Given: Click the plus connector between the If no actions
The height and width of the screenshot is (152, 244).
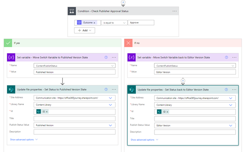Looking at the screenshot, I should (x=183, y=81).
